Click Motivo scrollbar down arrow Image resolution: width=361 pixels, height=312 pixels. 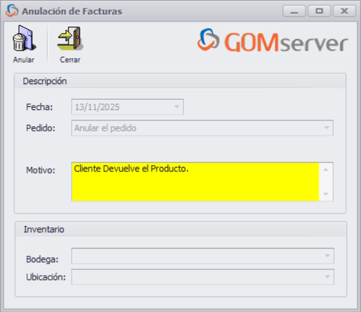(326, 194)
